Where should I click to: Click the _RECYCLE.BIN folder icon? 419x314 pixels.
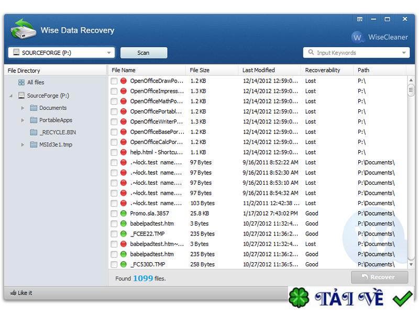[x=34, y=132]
